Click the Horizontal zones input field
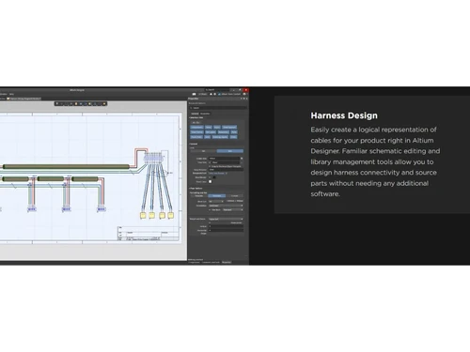The image size is (470, 352). click(226, 230)
